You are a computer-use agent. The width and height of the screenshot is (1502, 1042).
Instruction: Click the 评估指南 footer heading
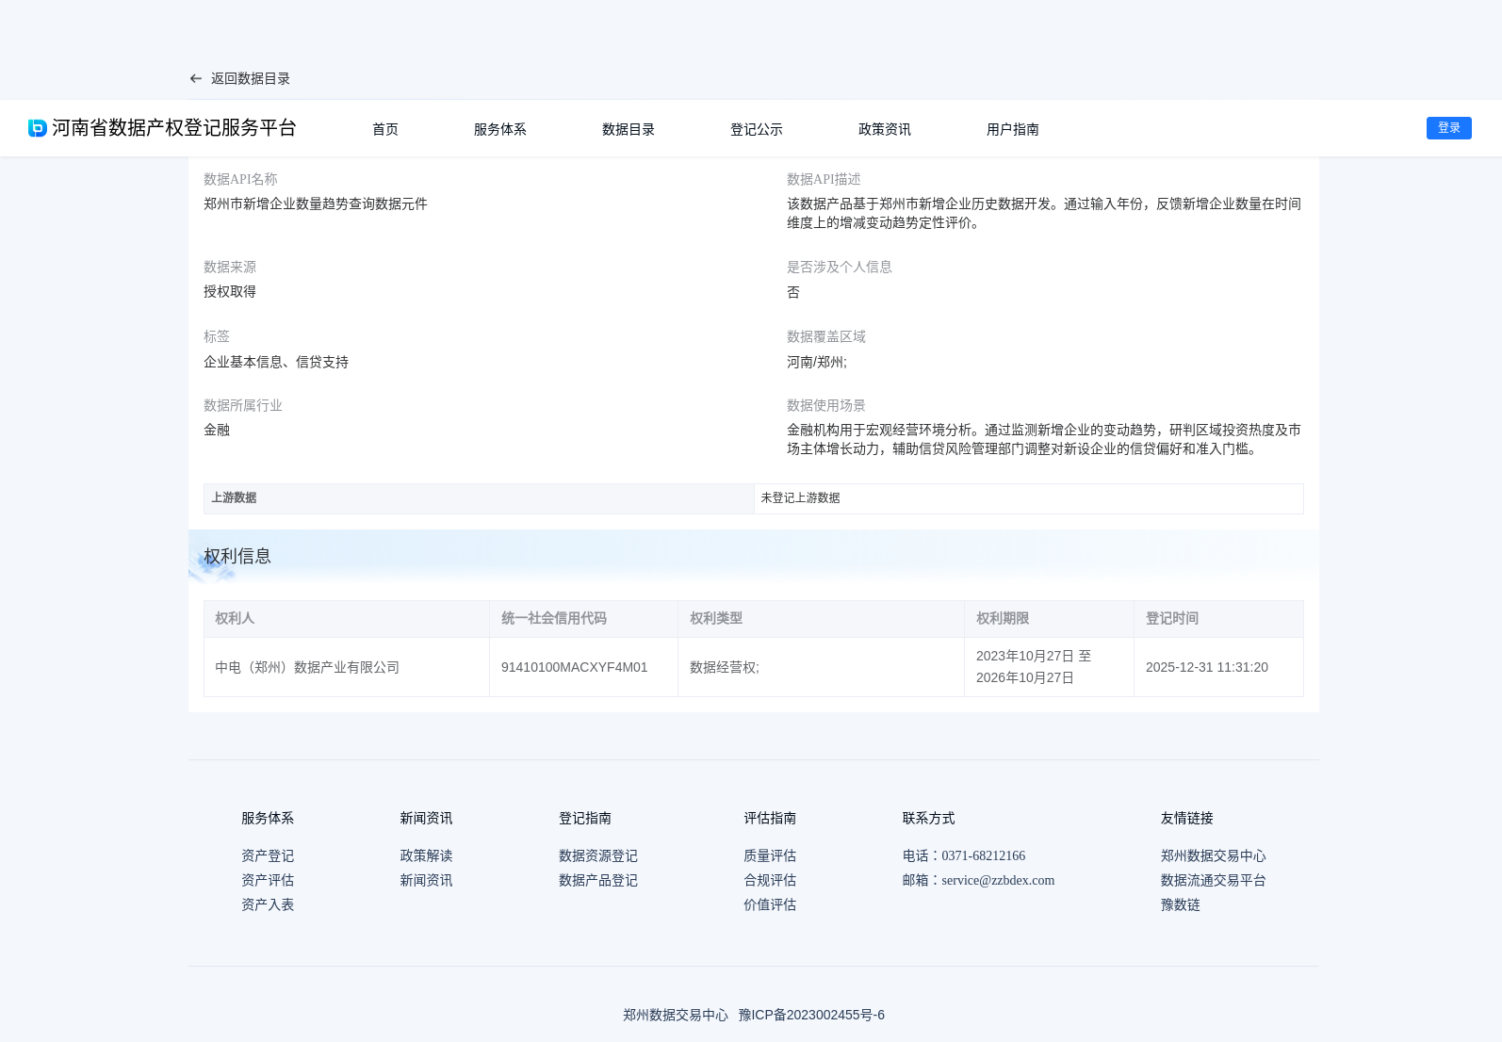770,818
